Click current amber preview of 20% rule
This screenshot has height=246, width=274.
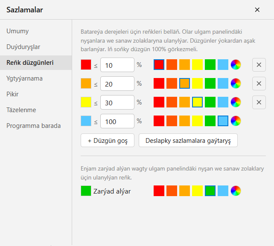tap(86, 83)
